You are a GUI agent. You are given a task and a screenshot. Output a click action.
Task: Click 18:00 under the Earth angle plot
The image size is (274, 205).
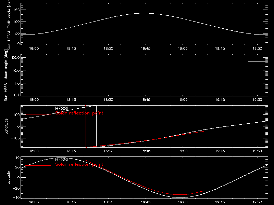coord(34,48)
